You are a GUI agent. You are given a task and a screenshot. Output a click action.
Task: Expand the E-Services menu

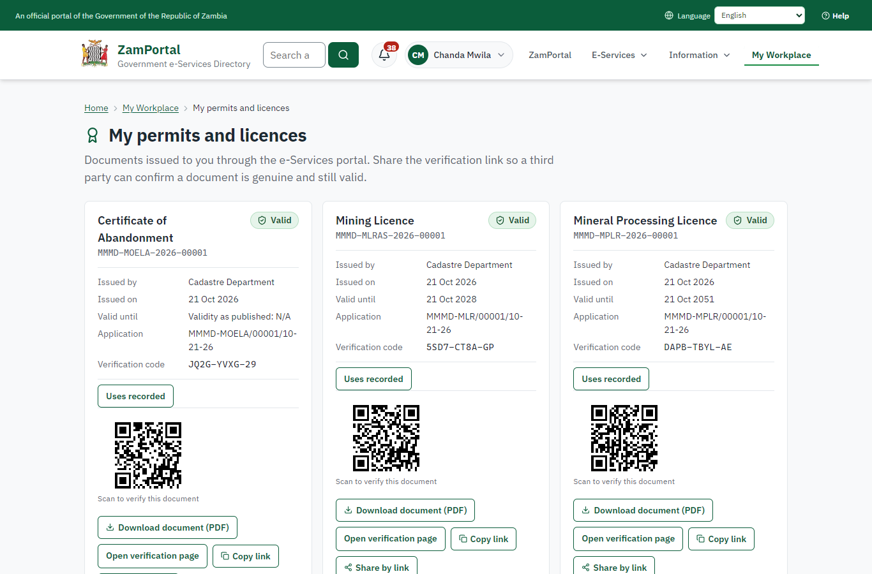pyautogui.click(x=619, y=55)
